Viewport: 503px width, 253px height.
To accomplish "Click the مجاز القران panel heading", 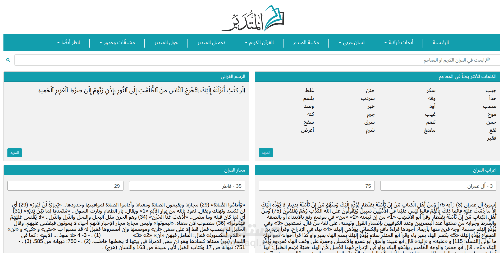I will pyautogui.click(x=235, y=170).
